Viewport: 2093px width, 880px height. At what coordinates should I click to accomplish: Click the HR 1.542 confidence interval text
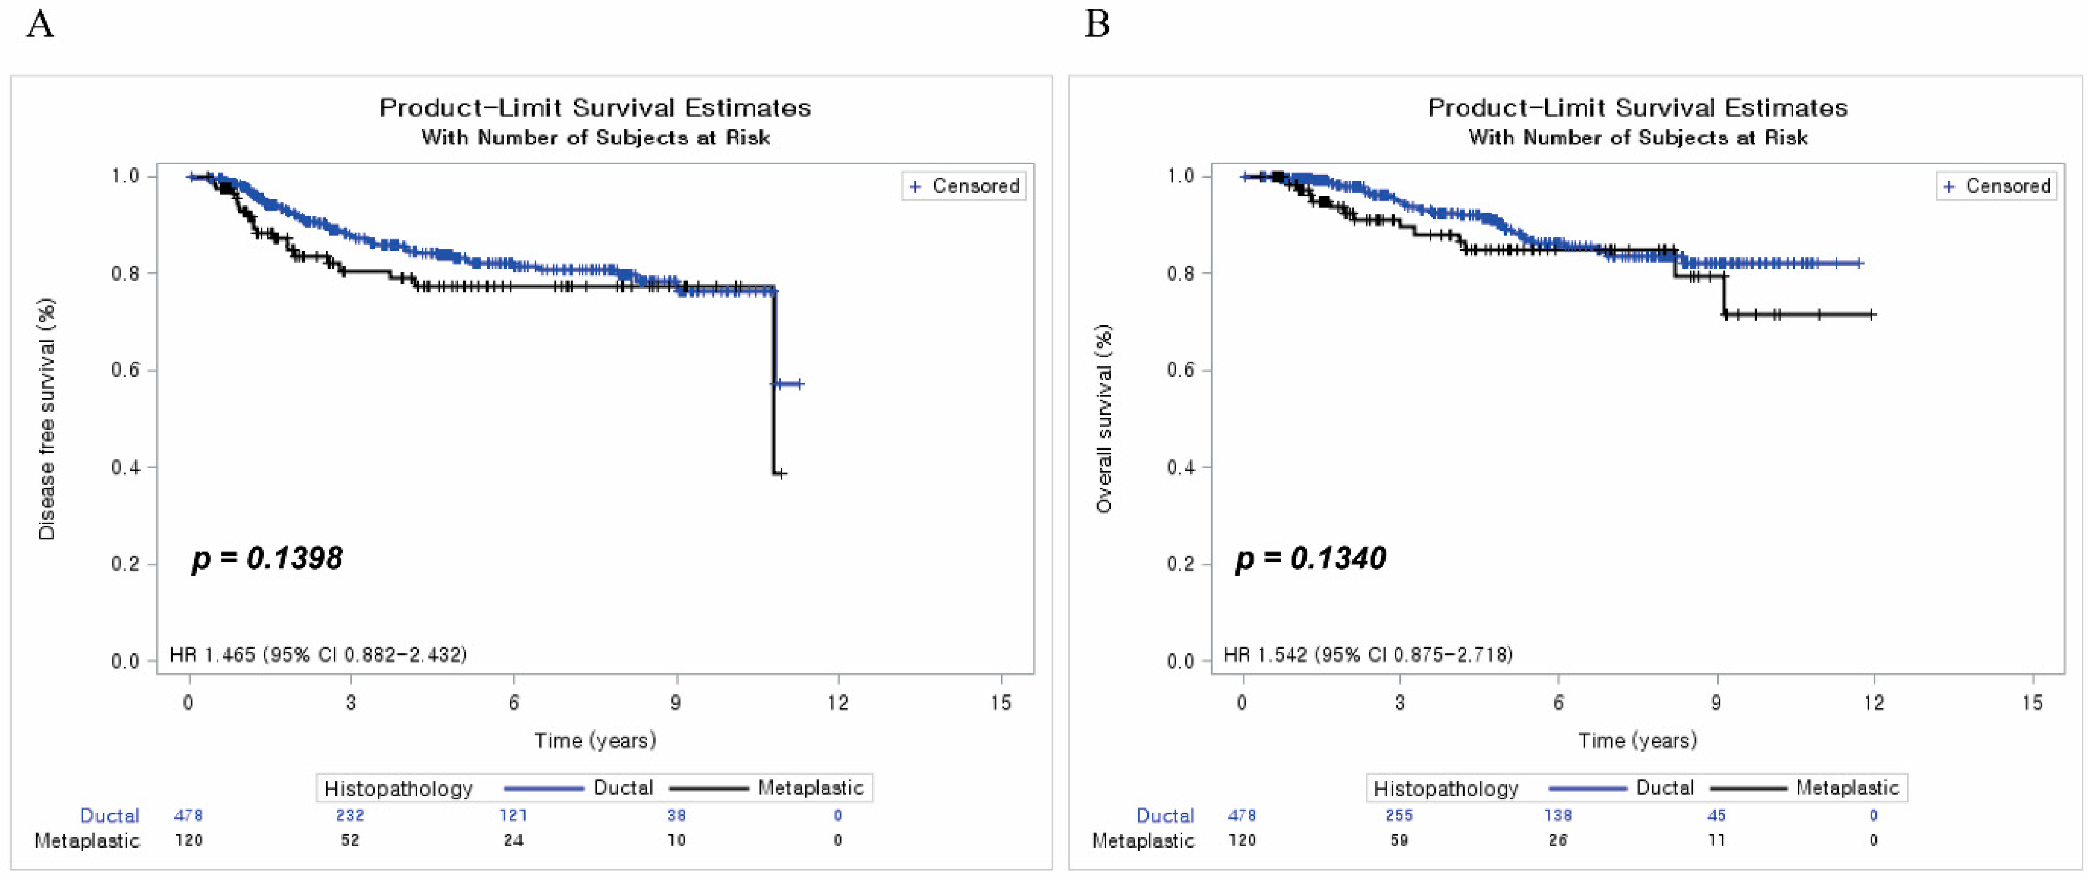[1368, 654]
